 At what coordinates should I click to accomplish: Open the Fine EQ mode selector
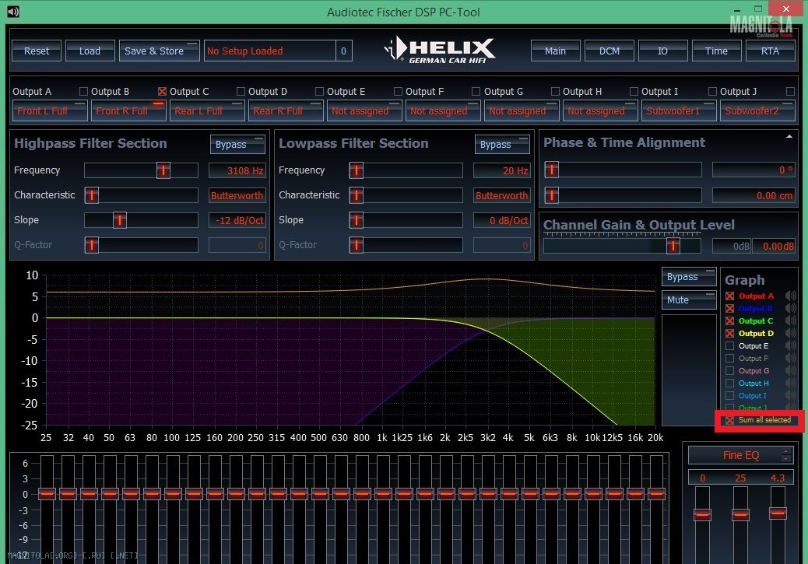(739, 455)
